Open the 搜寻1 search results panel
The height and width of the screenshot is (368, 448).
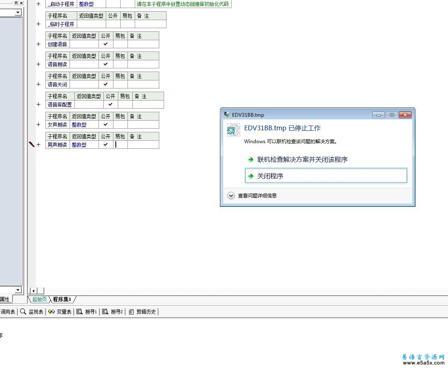click(x=87, y=312)
